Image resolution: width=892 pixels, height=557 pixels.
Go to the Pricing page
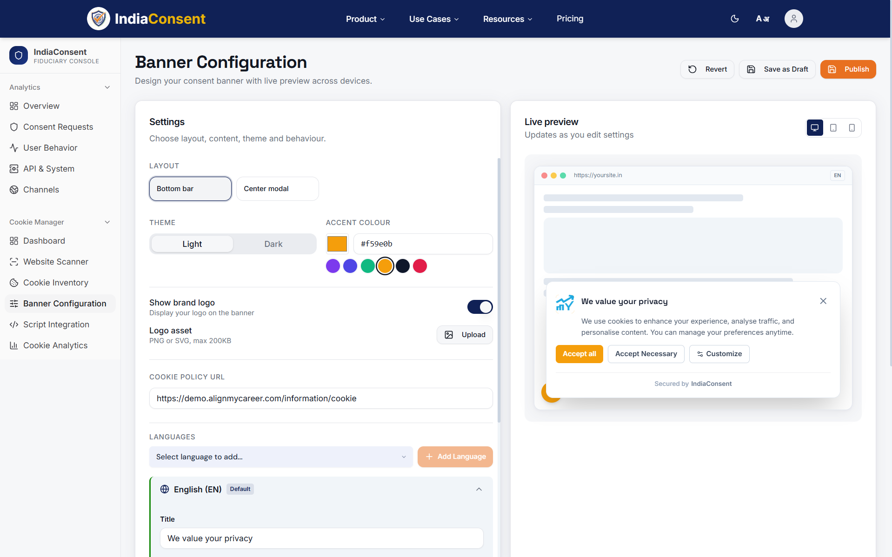[570, 19]
